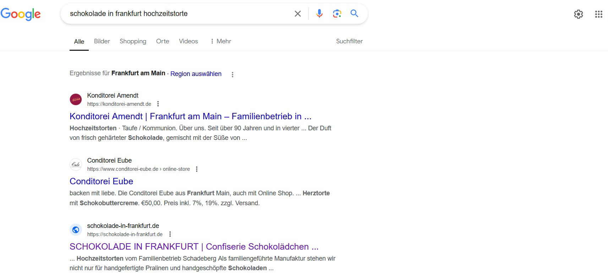This screenshot has height=278, width=608.
Task: Click the Google logo
Action: click(x=21, y=14)
